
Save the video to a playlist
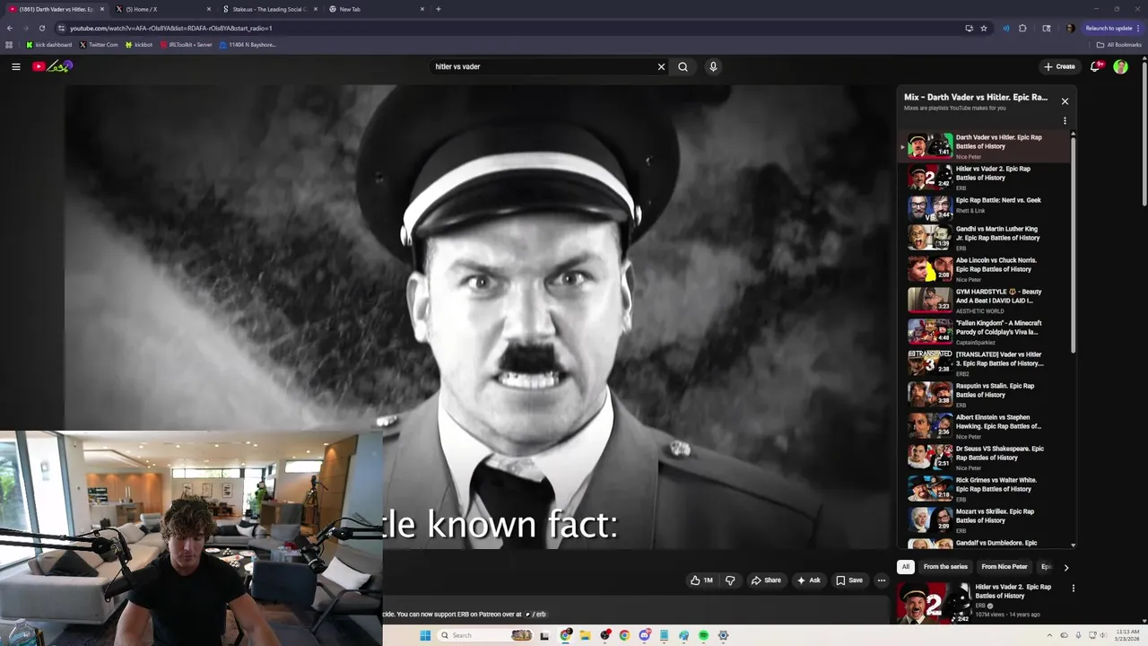tap(849, 581)
